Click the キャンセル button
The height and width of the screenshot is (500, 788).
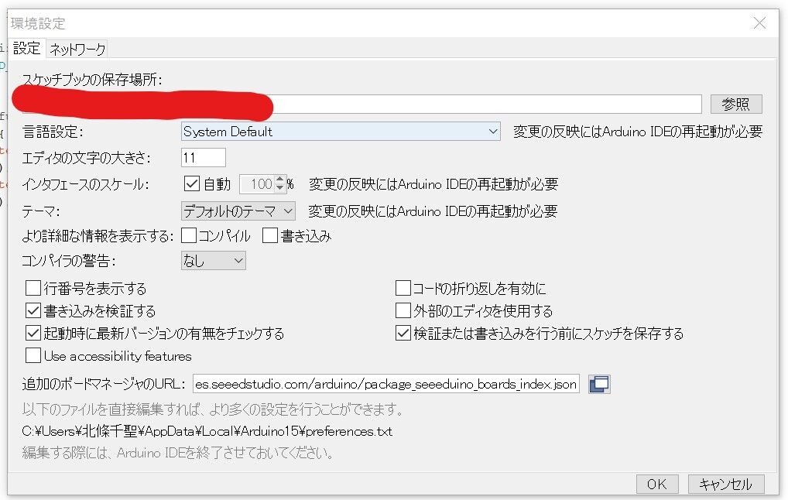(x=726, y=484)
